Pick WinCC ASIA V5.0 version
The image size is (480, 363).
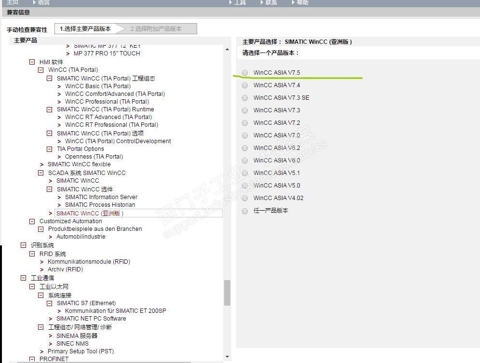pos(245,186)
